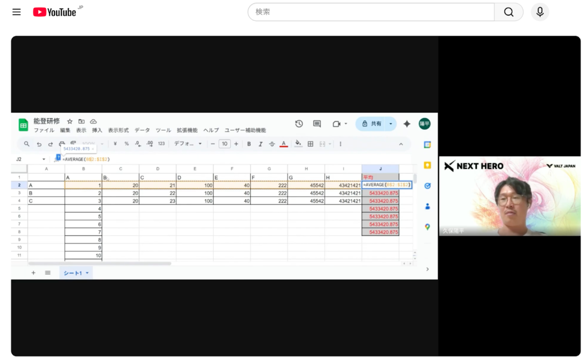Click the 共有 share button
Image resolution: width=587 pixels, height=362 pixels.
[372, 124]
